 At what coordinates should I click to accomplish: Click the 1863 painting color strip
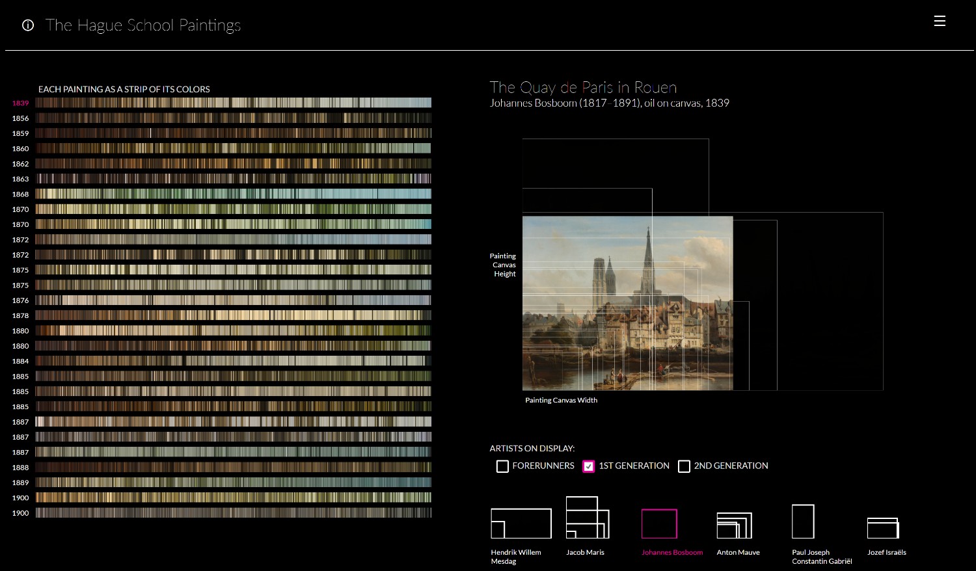tap(233, 179)
